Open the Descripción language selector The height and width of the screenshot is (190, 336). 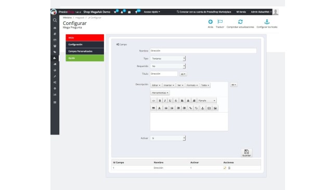[234, 85]
